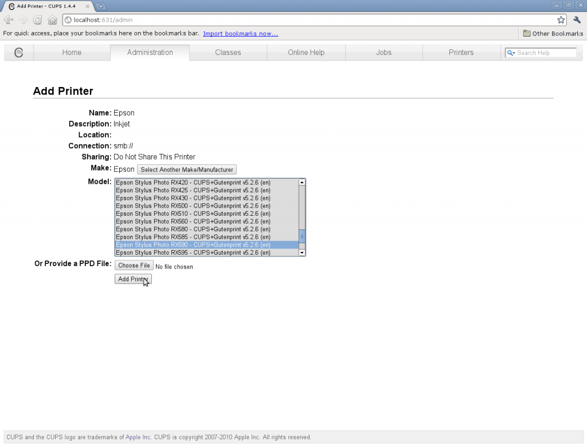Click the Choose File button
The width and height of the screenshot is (587, 447).
(134, 266)
